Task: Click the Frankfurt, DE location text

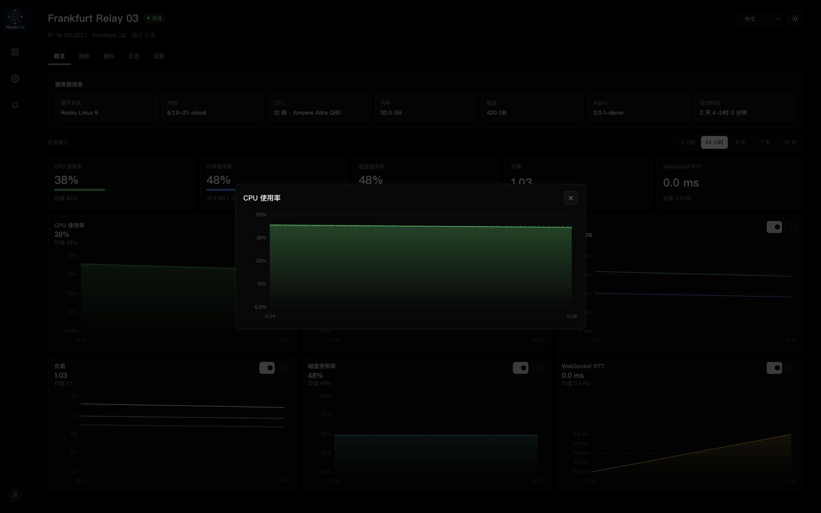Action: [109, 35]
